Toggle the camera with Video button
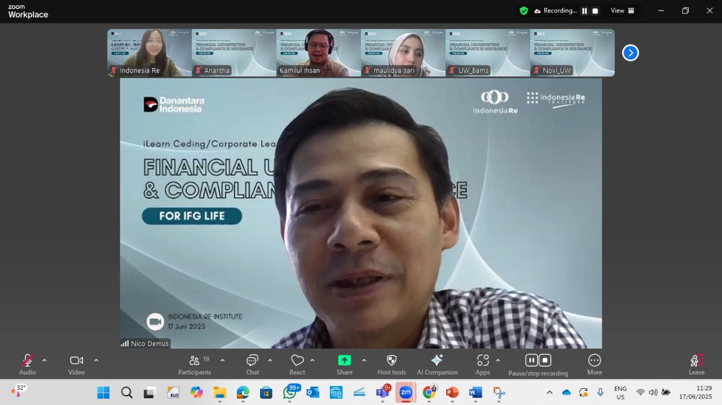 (x=76, y=365)
